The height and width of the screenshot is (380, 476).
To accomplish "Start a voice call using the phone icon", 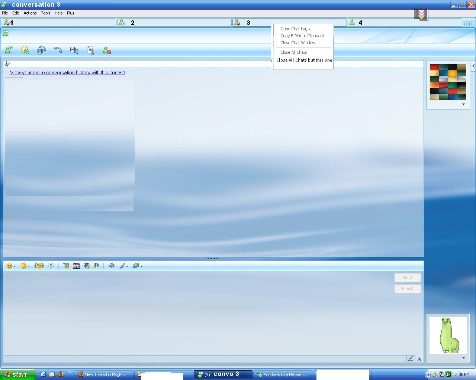I will pyautogui.click(x=58, y=50).
